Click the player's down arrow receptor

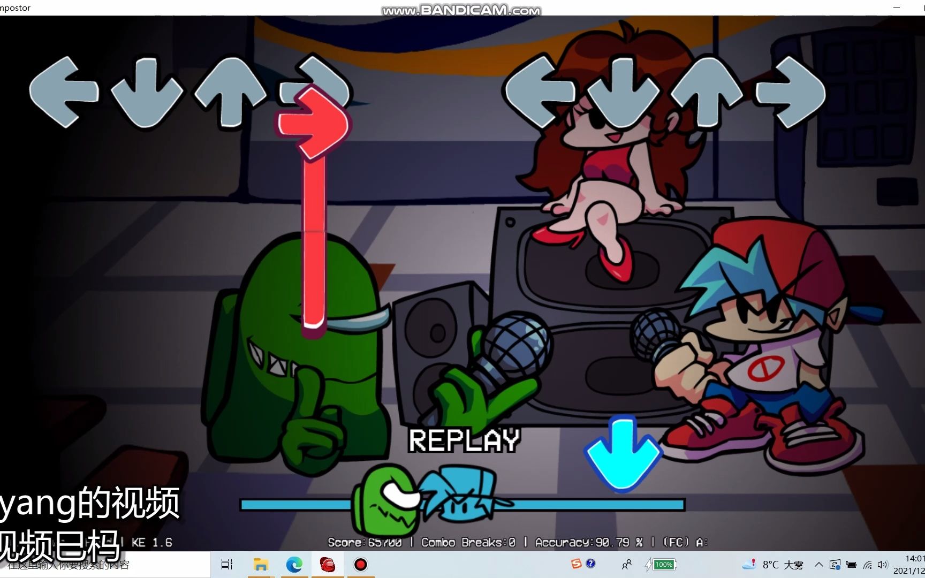tap(624, 93)
